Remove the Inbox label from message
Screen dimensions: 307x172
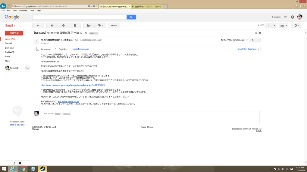click(x=97, y=33)
